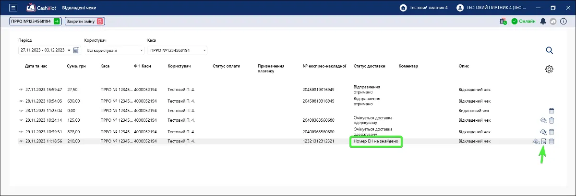Select express waybill number 12321312312321

click(319, 141)
